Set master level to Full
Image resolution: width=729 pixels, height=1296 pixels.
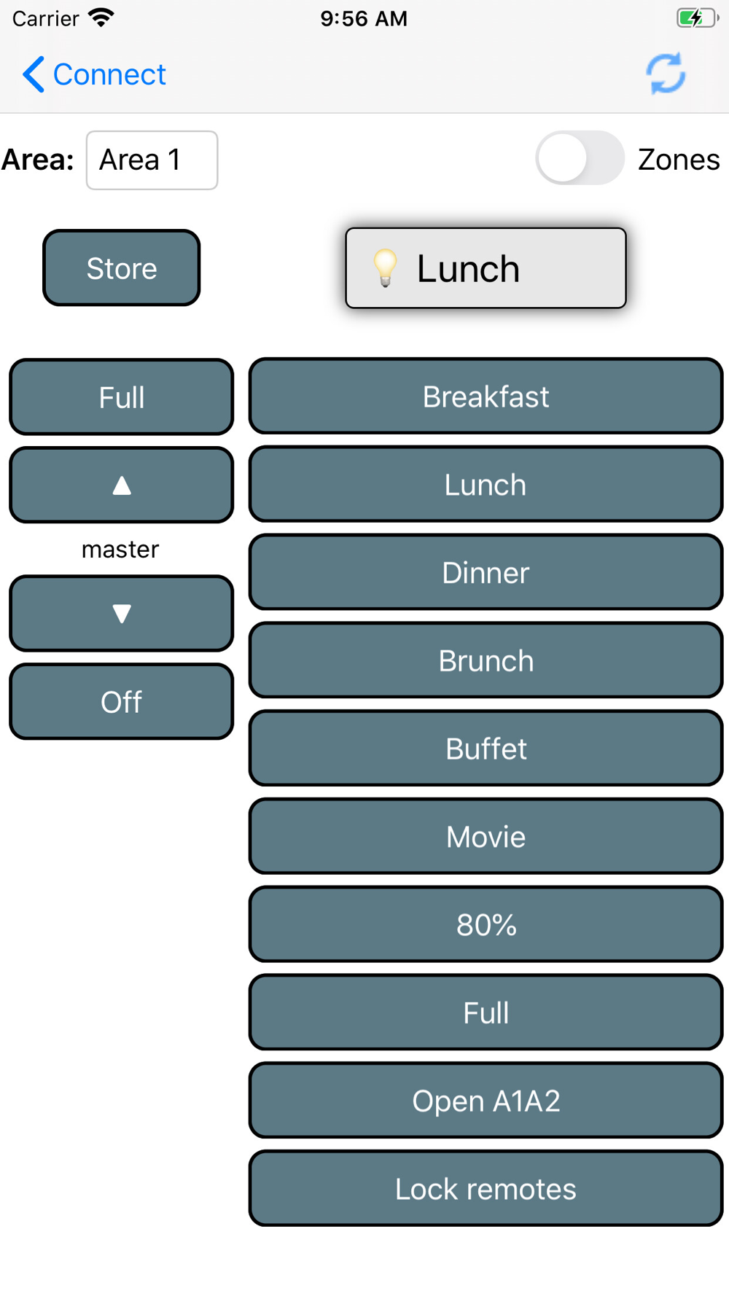[x=122, y=397]
